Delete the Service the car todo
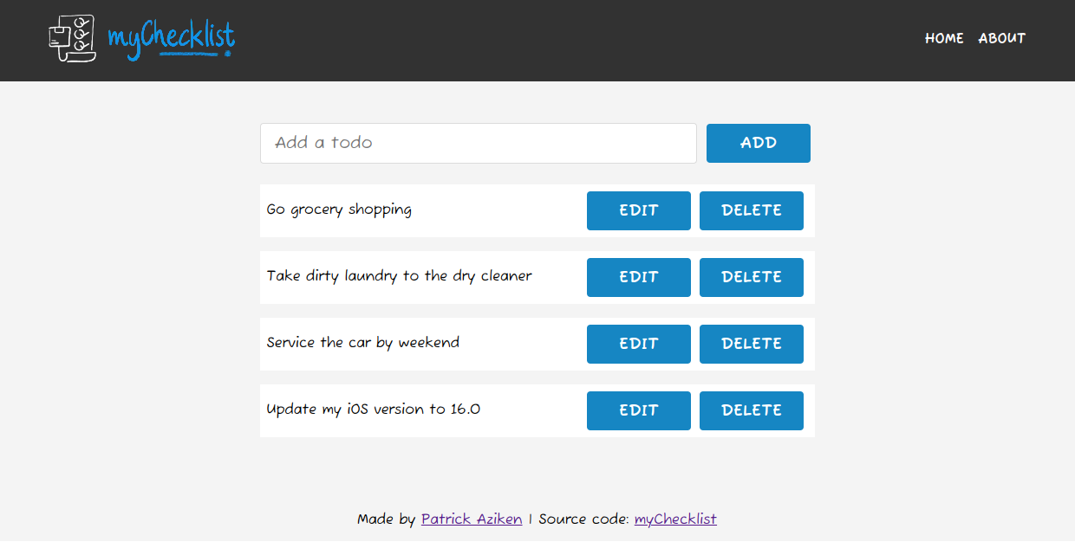 coord(751,344)
